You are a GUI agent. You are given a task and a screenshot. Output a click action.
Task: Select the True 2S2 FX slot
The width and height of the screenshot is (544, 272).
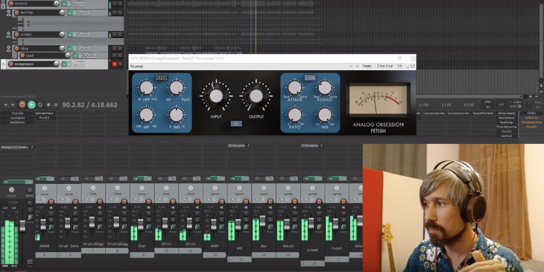click(x=18, y=113)
